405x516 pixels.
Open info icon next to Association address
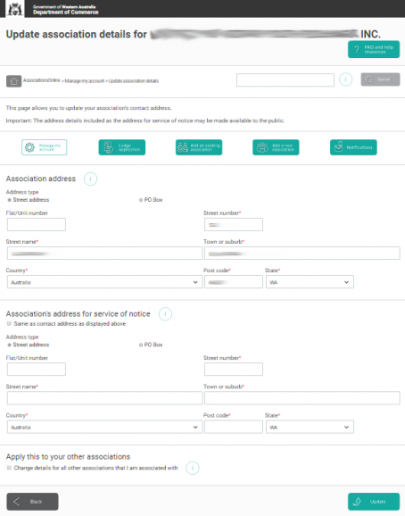[90, 179]
